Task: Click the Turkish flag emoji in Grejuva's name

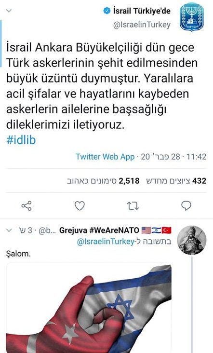Action: click(166, 231)
